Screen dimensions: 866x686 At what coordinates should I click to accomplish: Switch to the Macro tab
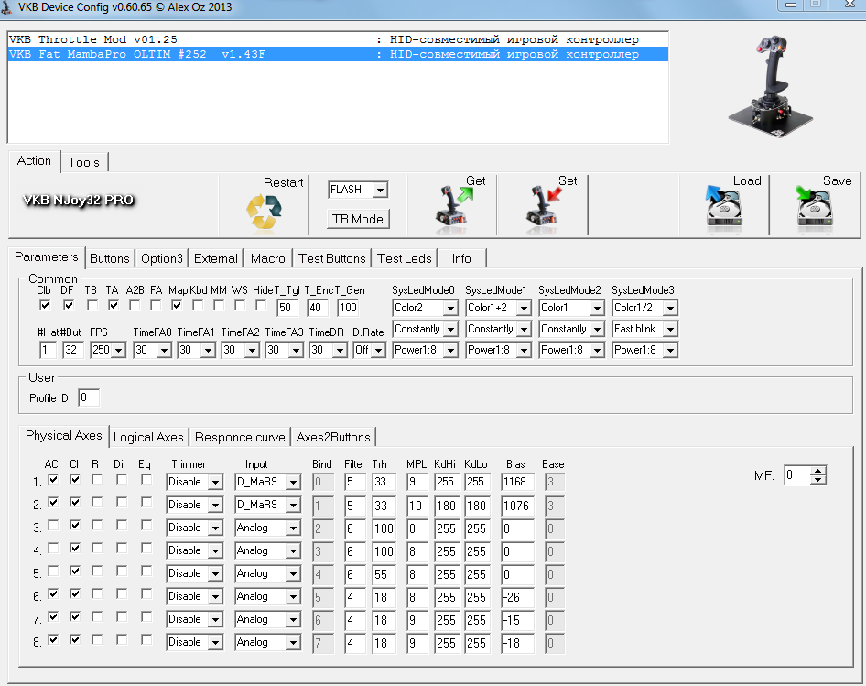(268, 258)
